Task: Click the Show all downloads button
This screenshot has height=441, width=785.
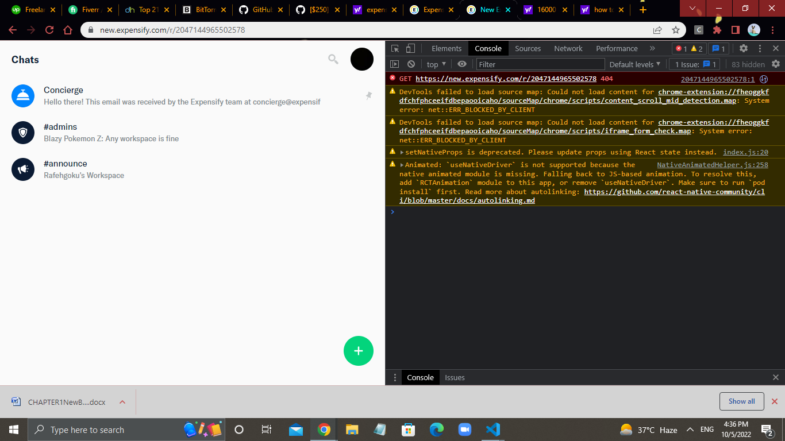Action: pos(741,401)
